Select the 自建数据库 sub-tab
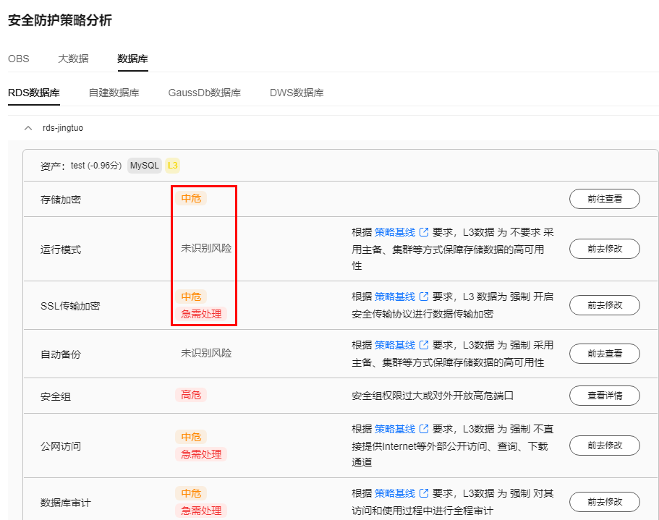Screen dimensions: 659x520 tap(114, 93)
